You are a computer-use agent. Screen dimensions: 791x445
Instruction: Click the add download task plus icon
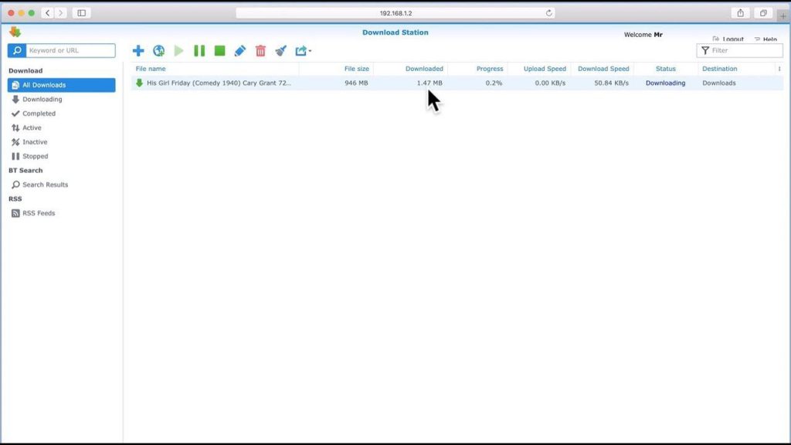(x=138, y=50)
